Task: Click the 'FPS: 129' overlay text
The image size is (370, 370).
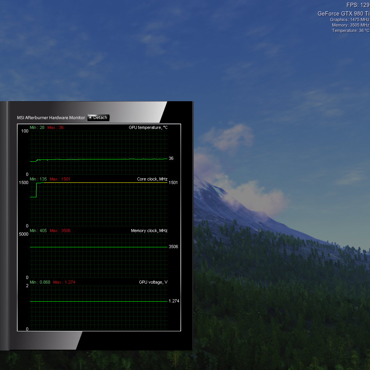Action: (x=358, y=5)
